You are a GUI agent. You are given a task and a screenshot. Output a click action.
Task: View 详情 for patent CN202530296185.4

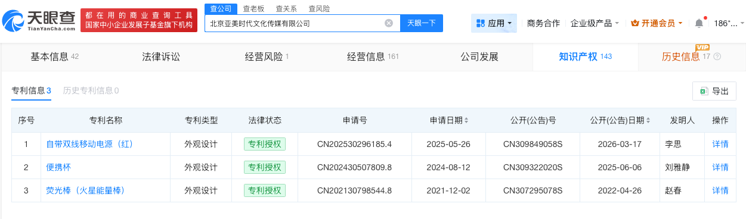pos(720,143)
